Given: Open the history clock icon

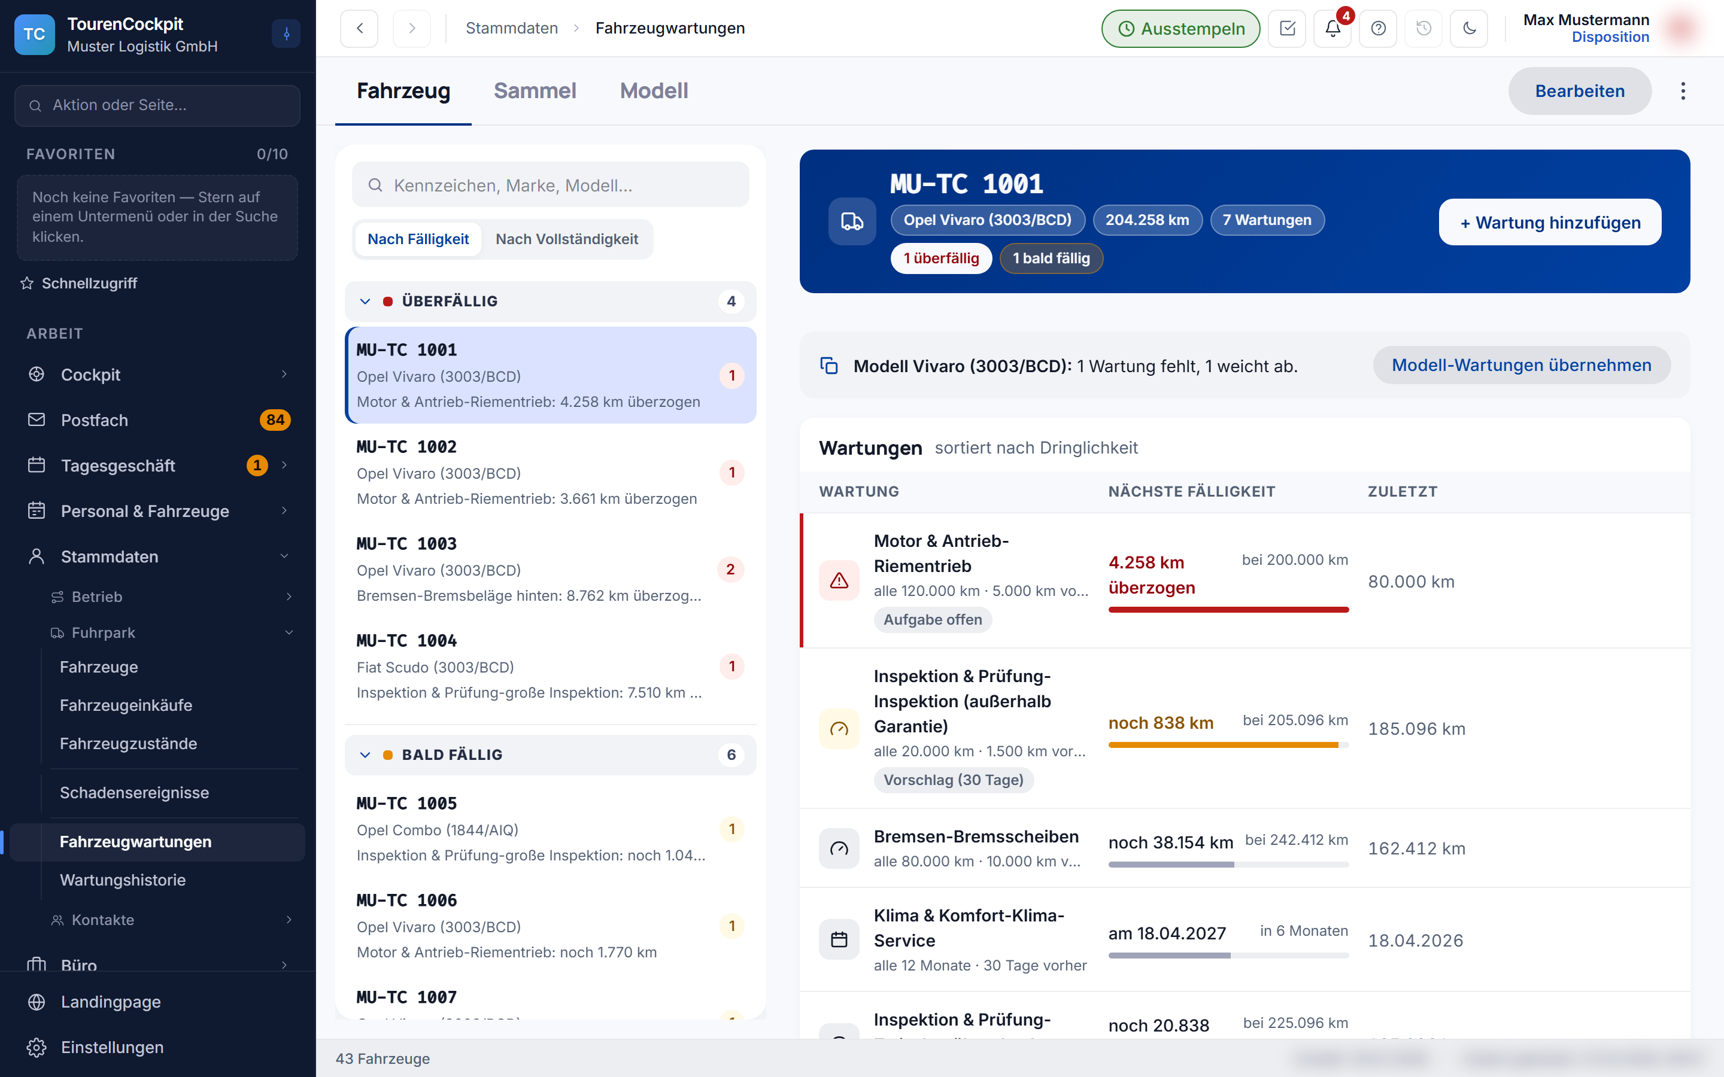Looking at the screenshot, I should click(1423, 29).
